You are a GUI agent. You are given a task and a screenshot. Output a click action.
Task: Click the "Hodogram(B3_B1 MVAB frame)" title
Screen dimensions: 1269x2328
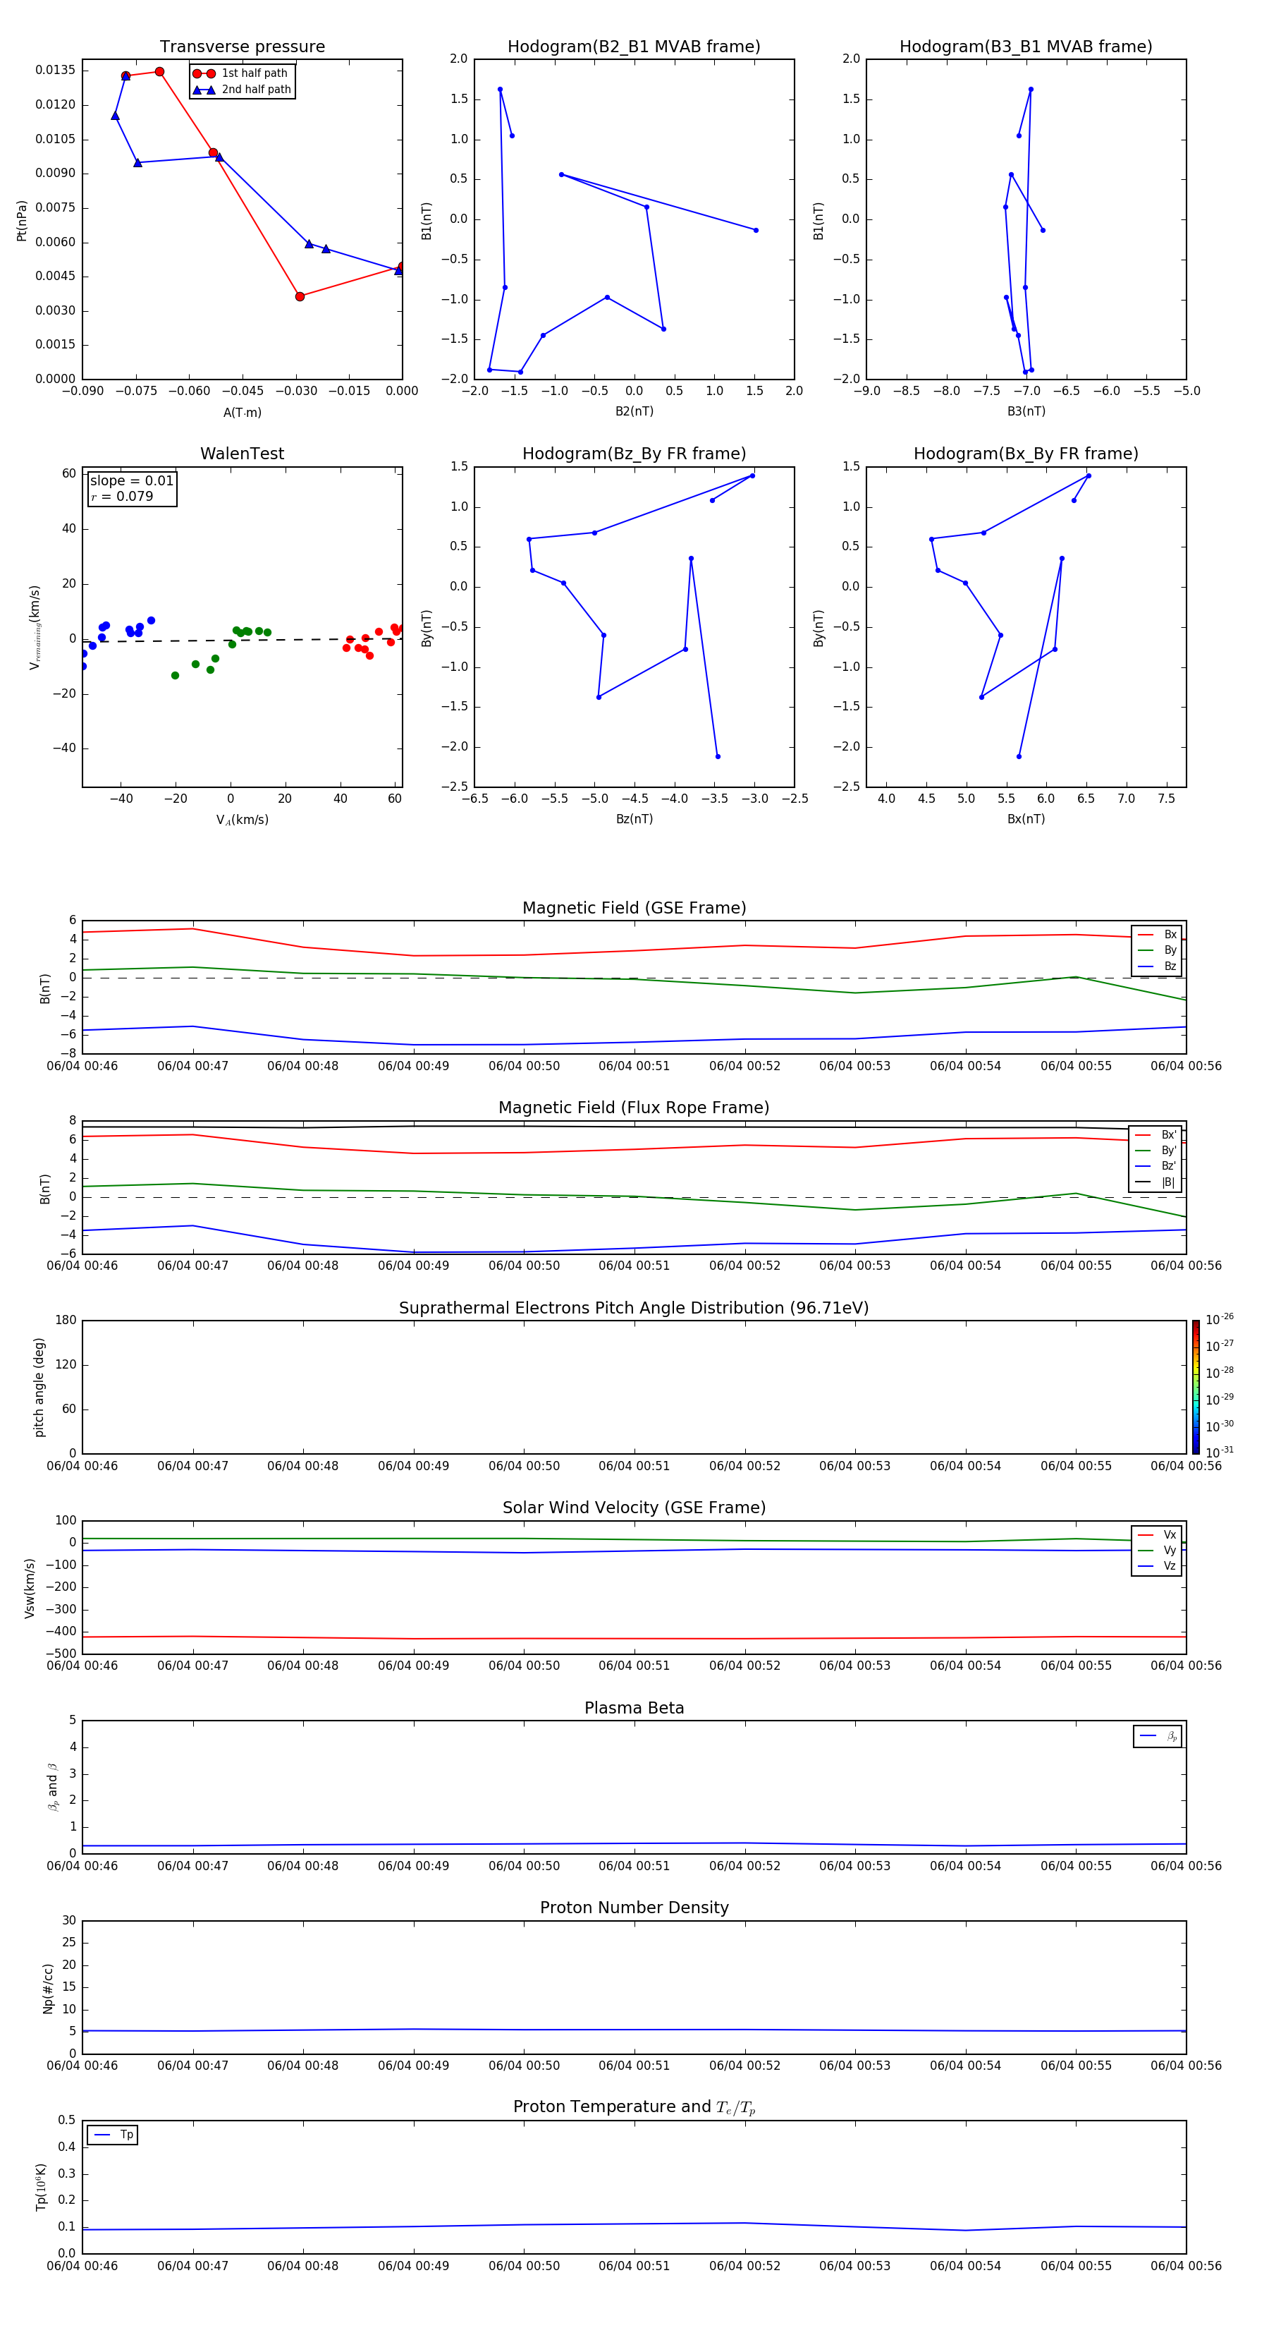pos(1026,47)
